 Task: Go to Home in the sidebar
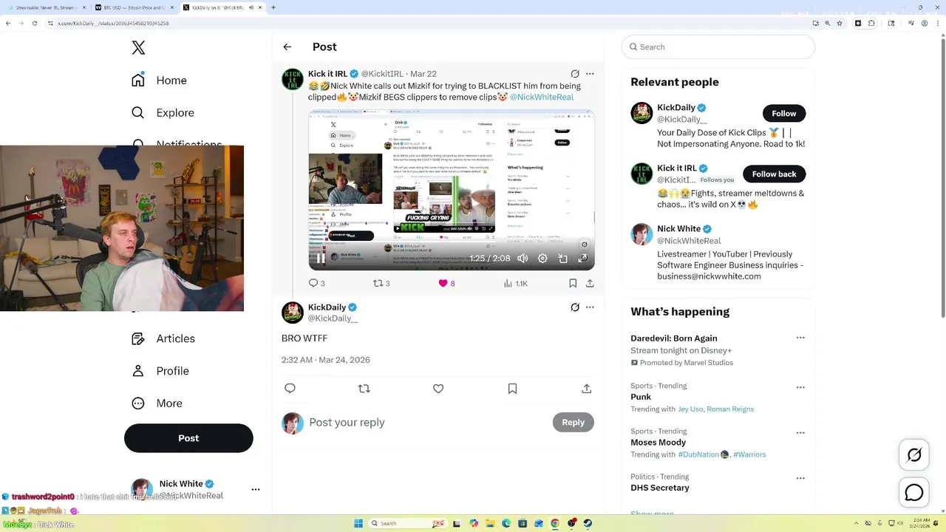tap(159, 81)
